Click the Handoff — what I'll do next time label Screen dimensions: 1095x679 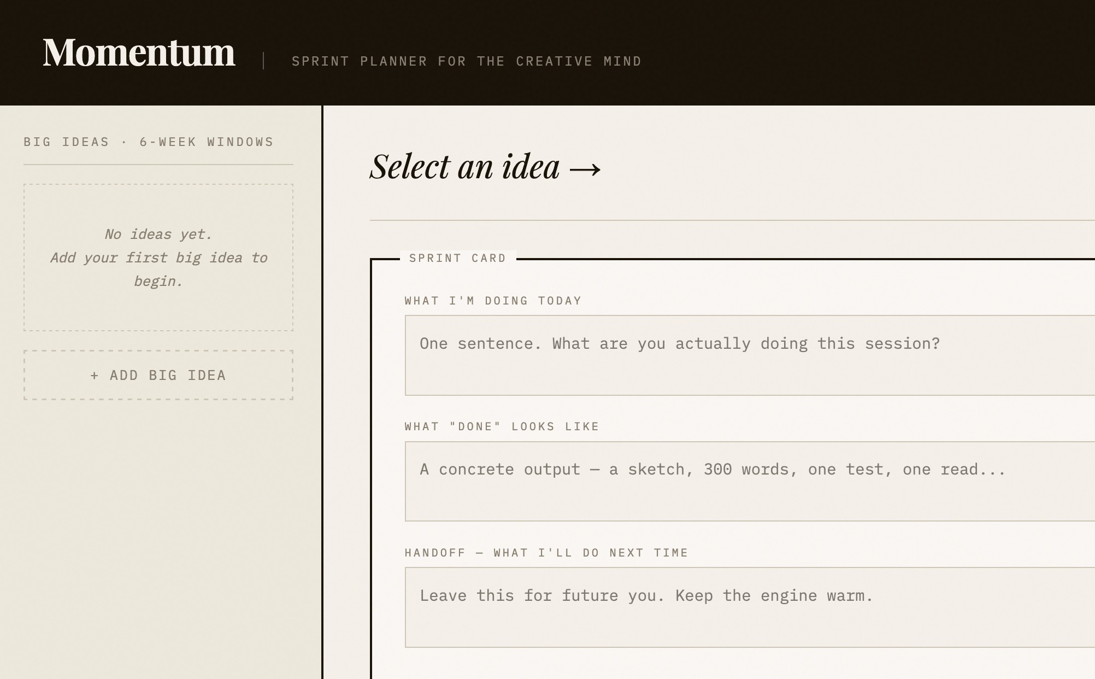click(x=546, y=553)
